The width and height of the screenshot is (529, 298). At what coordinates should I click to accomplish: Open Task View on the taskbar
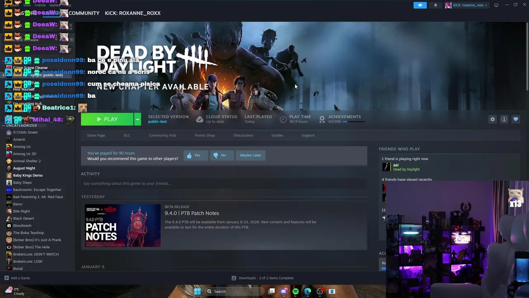(x=272, y=291)
